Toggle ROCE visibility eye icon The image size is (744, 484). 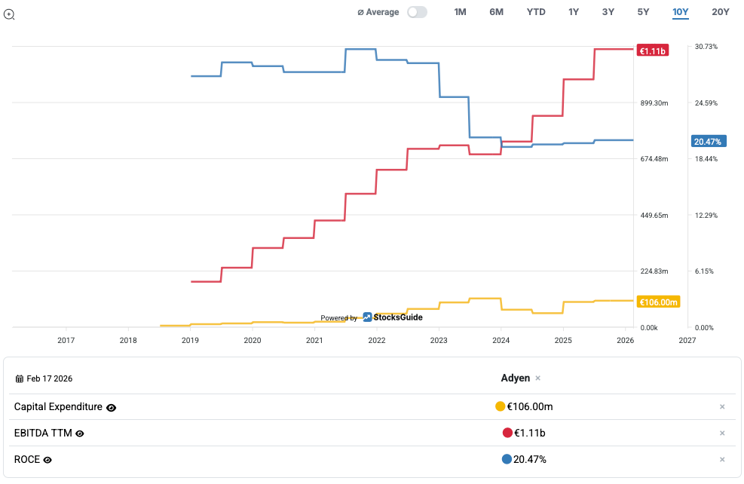pos(47,460)
